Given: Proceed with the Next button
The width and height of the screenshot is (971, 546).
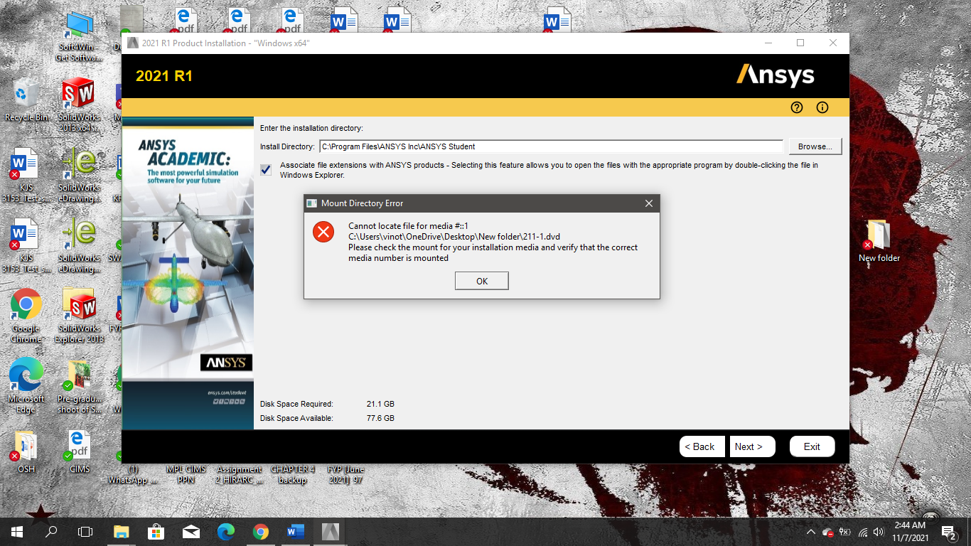Looking at the screenshot, I should click(753, 446).
